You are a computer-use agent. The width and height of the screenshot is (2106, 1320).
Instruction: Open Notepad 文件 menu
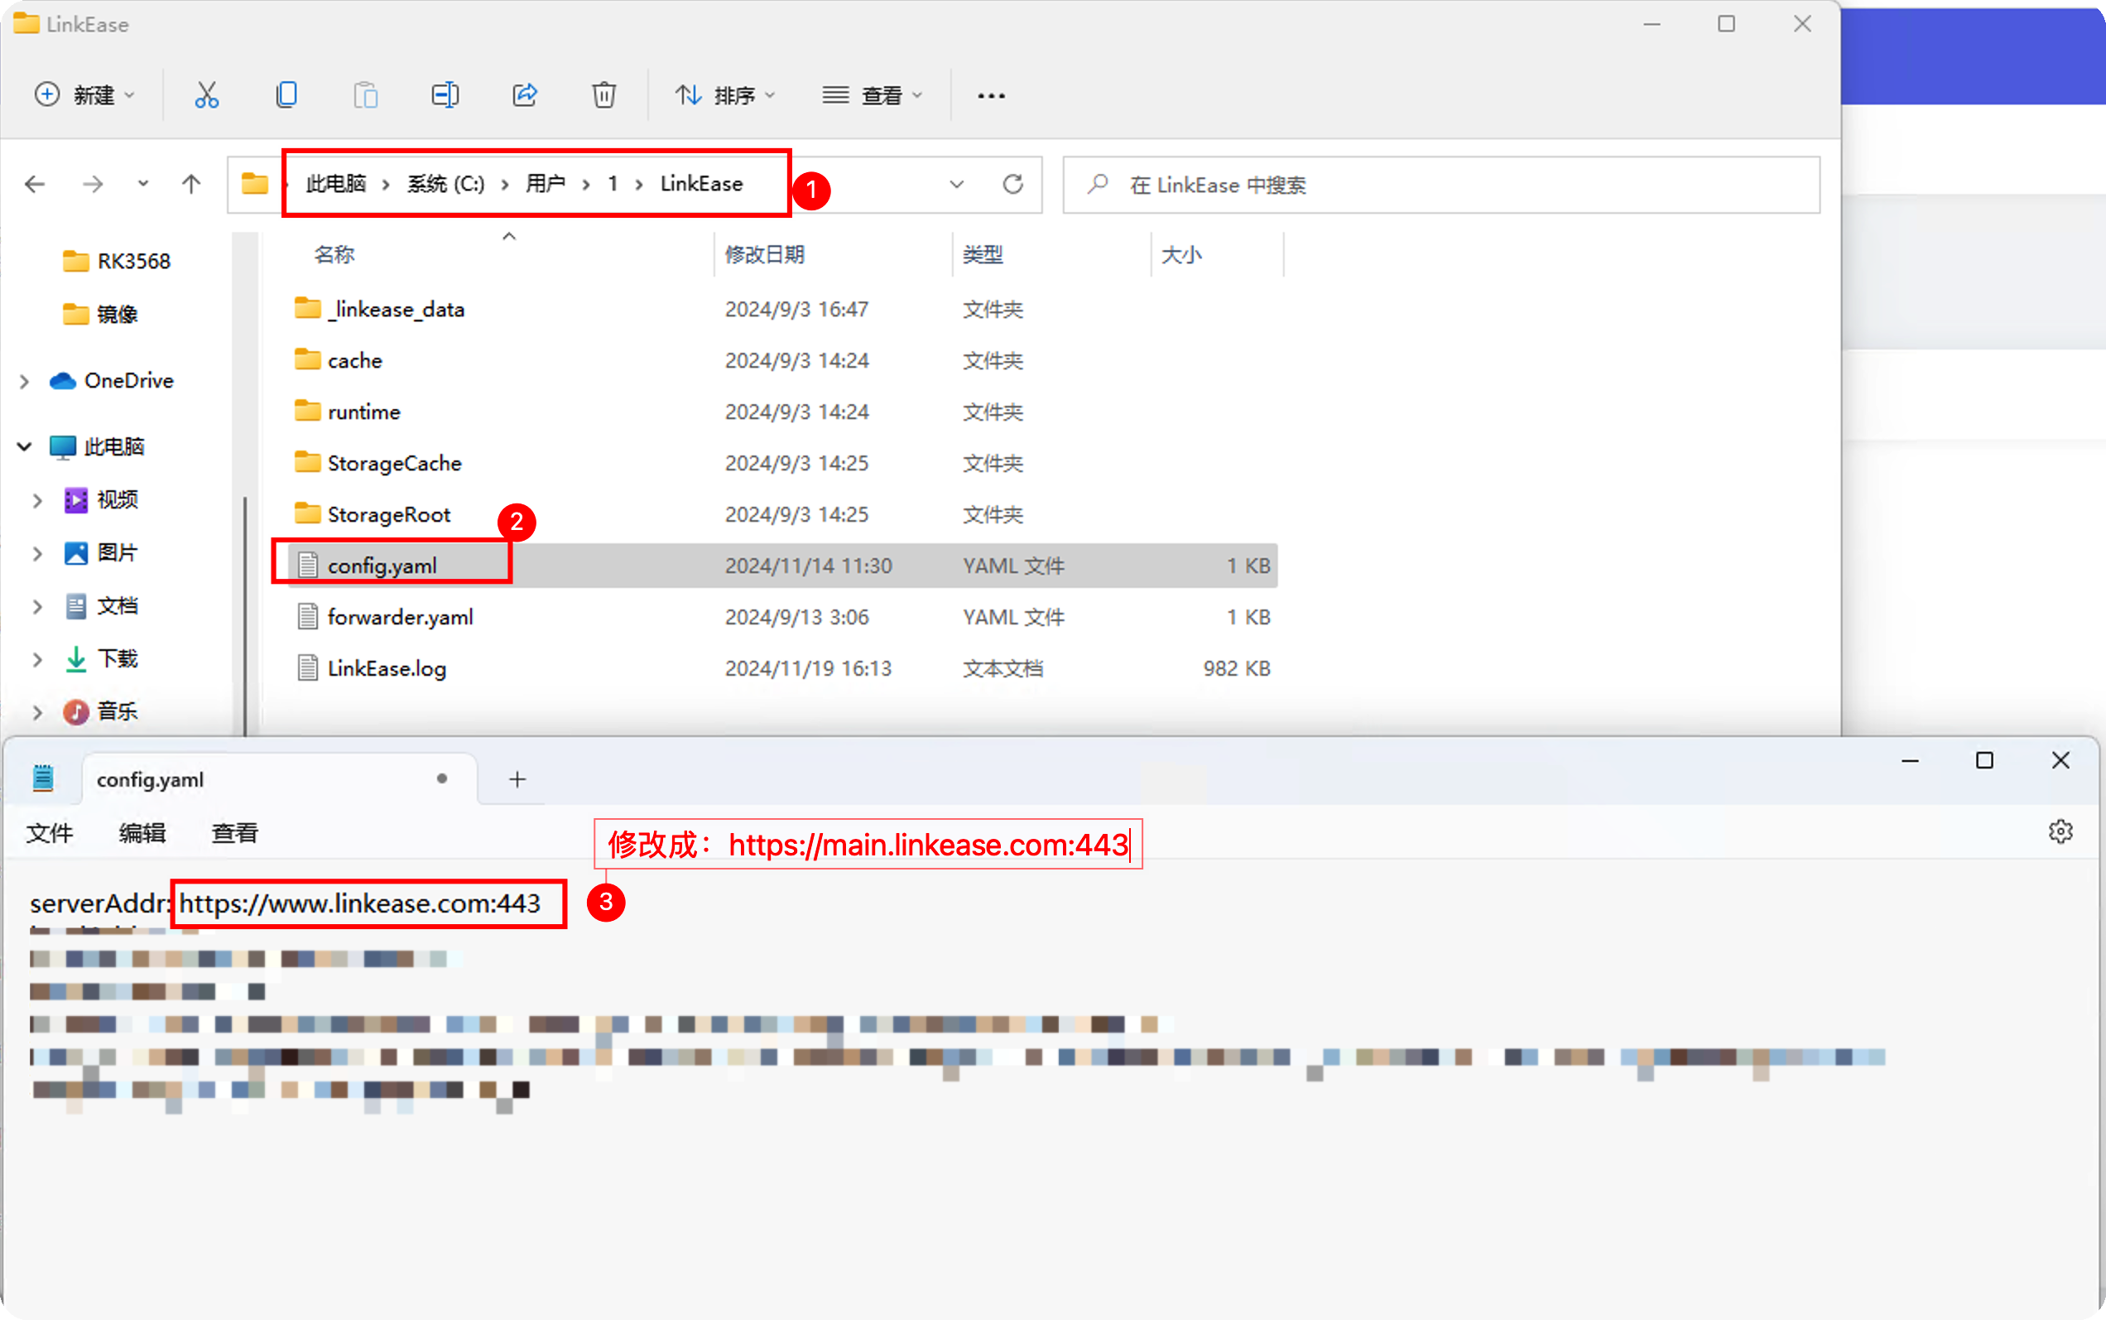click(x=50, y=833)
